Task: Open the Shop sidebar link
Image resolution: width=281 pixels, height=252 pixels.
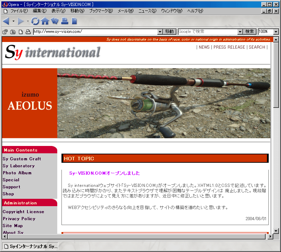Action: tap(8, 194)
